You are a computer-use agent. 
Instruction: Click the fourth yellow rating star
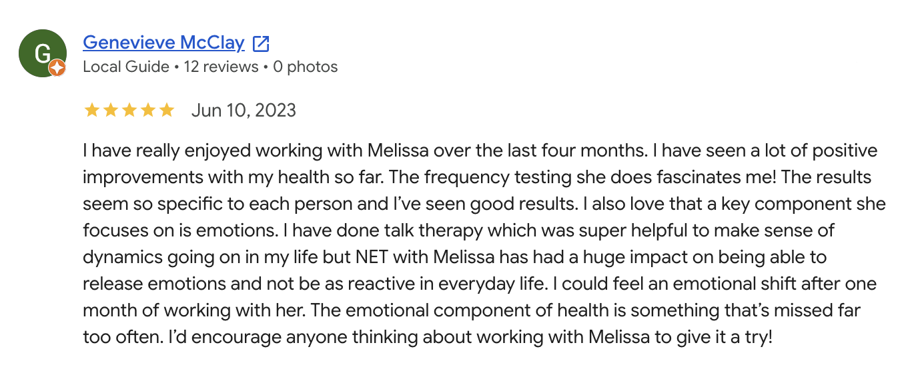pos(147,110)
